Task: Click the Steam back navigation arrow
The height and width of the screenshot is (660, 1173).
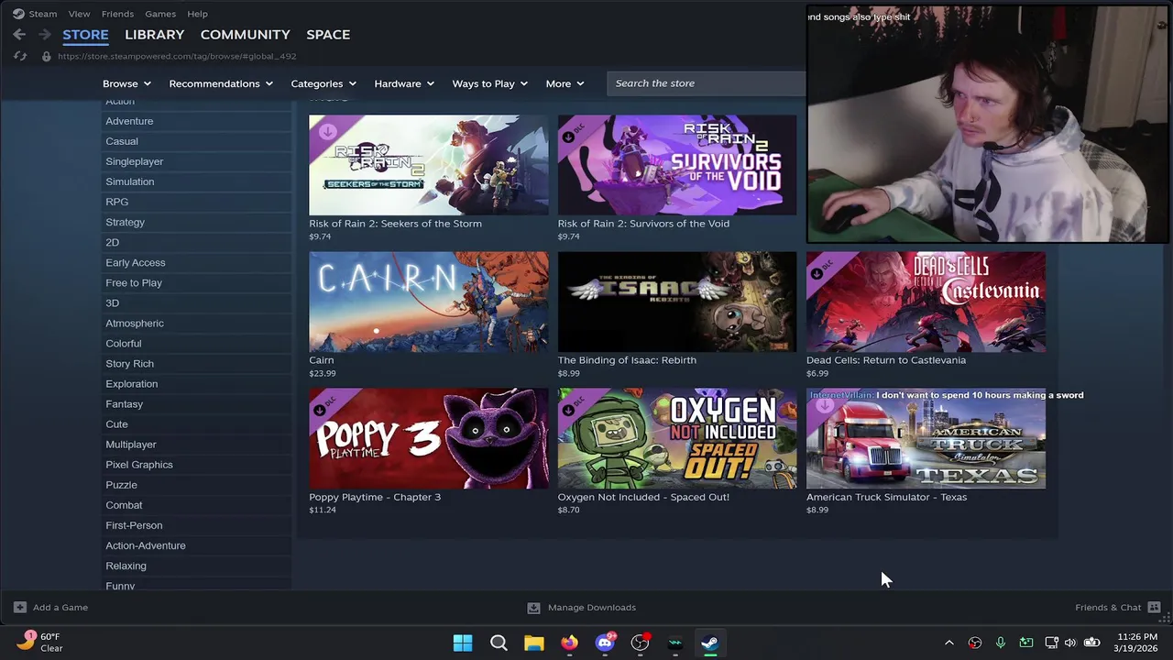Action: click(x=19, y=34)
